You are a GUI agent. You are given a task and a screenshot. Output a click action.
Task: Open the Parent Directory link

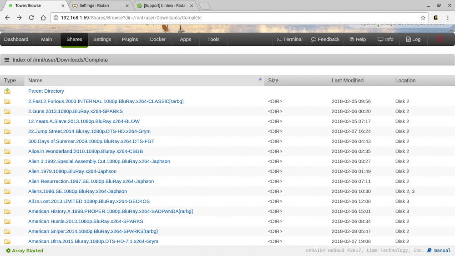46,91
